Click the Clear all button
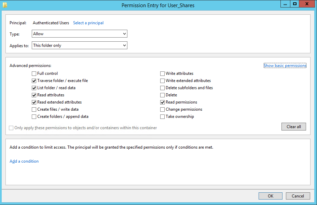 294,126
